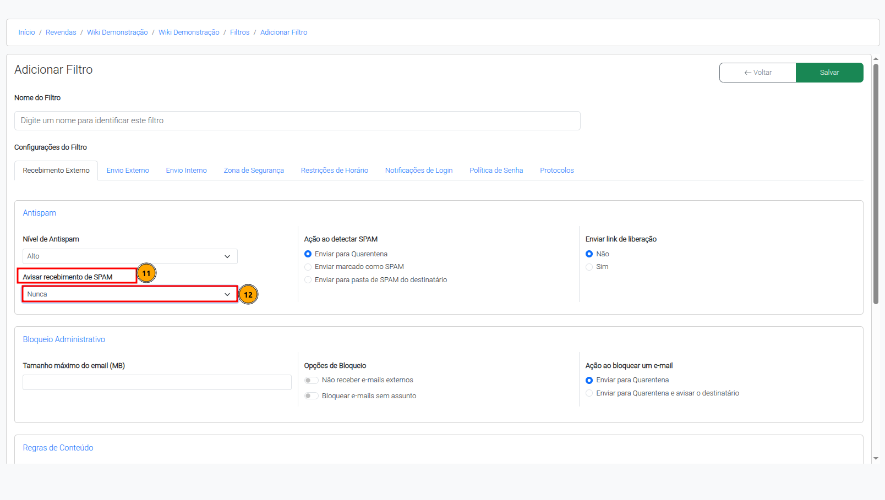This screenshot has width=885, height=500.
Task: Open the Envio Interno tab
Action: click(187, 171)
